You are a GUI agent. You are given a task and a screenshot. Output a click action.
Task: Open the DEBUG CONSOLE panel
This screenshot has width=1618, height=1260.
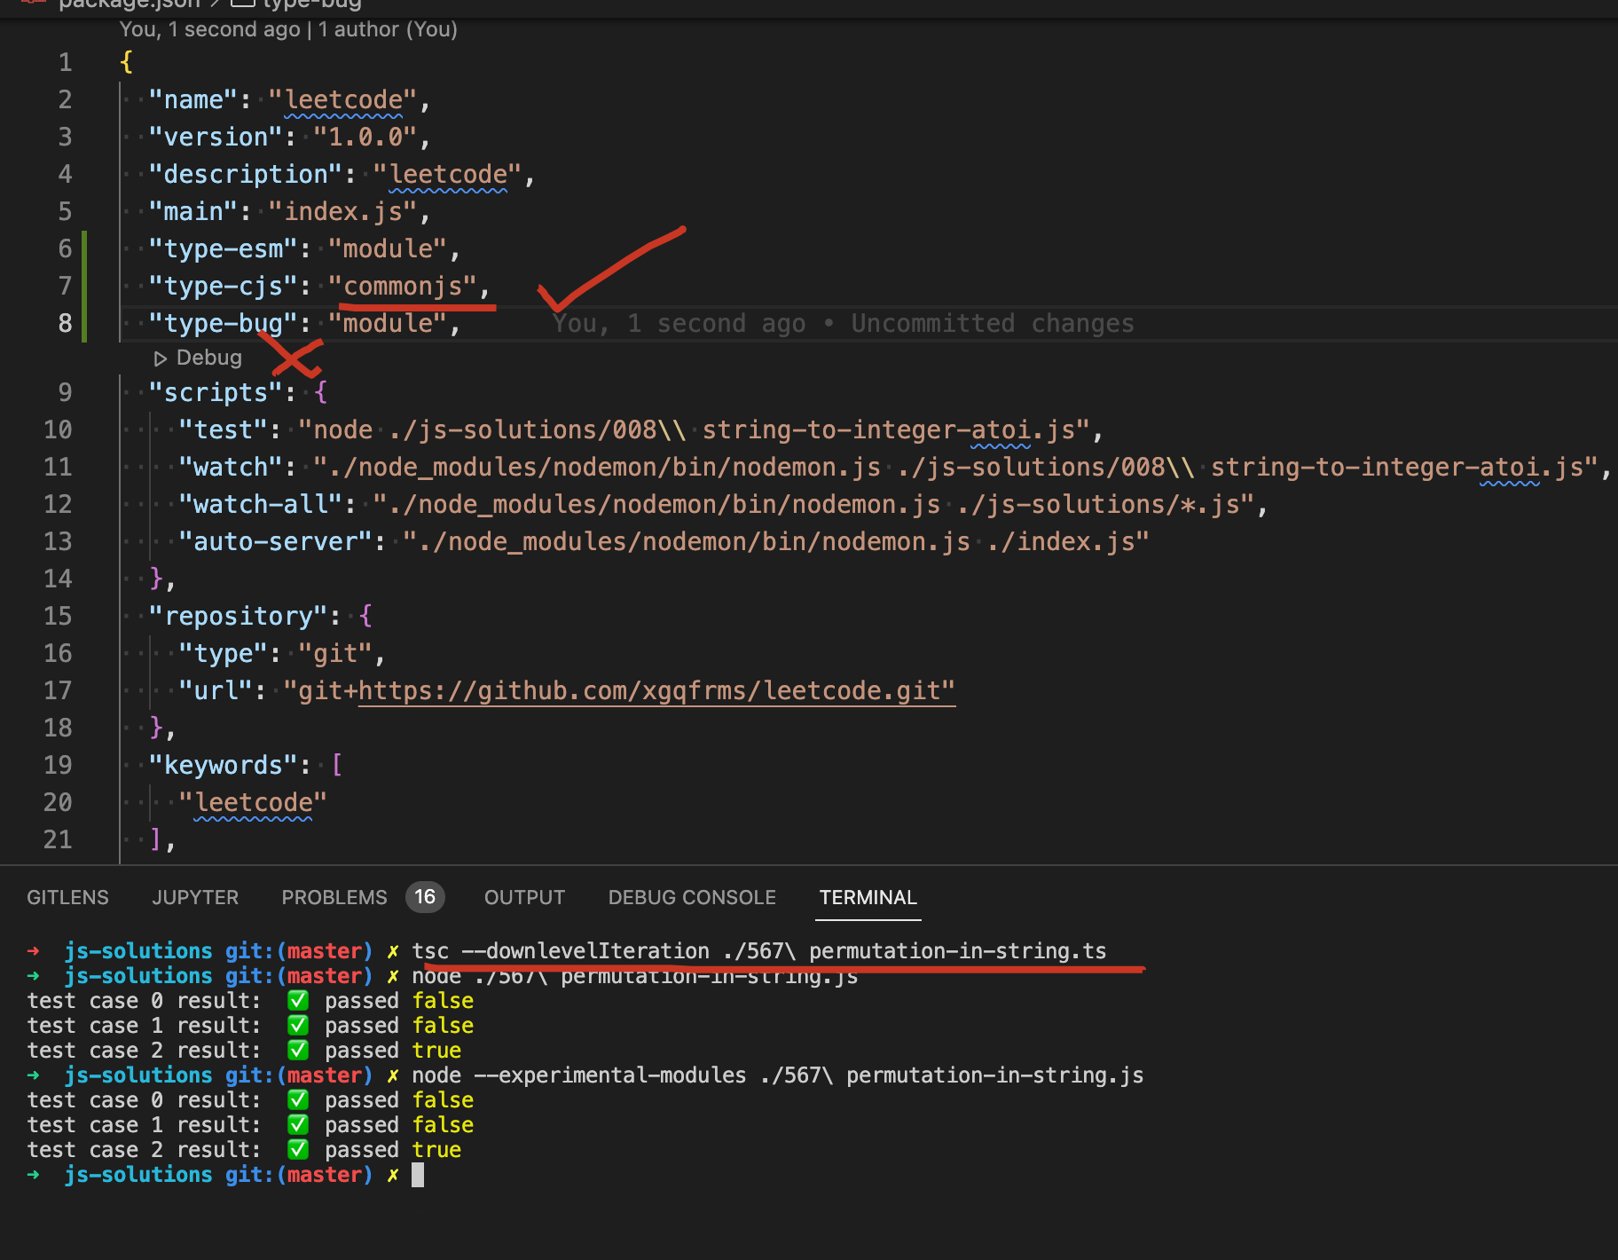(691, 897)
